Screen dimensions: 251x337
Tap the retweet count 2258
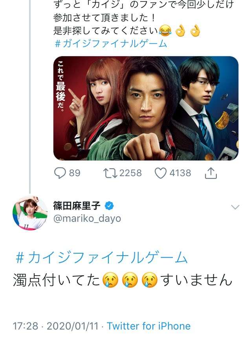[130, 173]
